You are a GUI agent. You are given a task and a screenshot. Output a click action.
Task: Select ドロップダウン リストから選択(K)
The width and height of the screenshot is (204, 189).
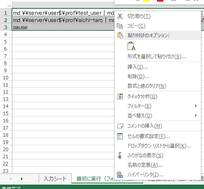click(159, 146)
